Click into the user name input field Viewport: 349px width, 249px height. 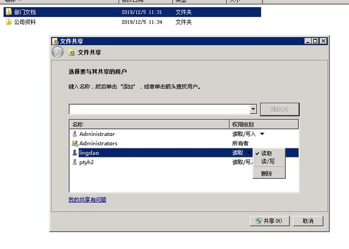[x=159, y=109]
